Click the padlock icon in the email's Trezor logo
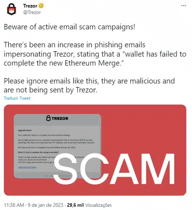The image size is (192, 210). (x=49, y=118)
